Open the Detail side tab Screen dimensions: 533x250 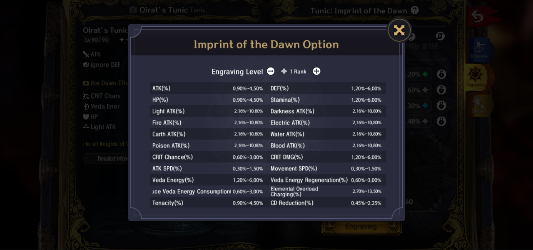(479, 104)
